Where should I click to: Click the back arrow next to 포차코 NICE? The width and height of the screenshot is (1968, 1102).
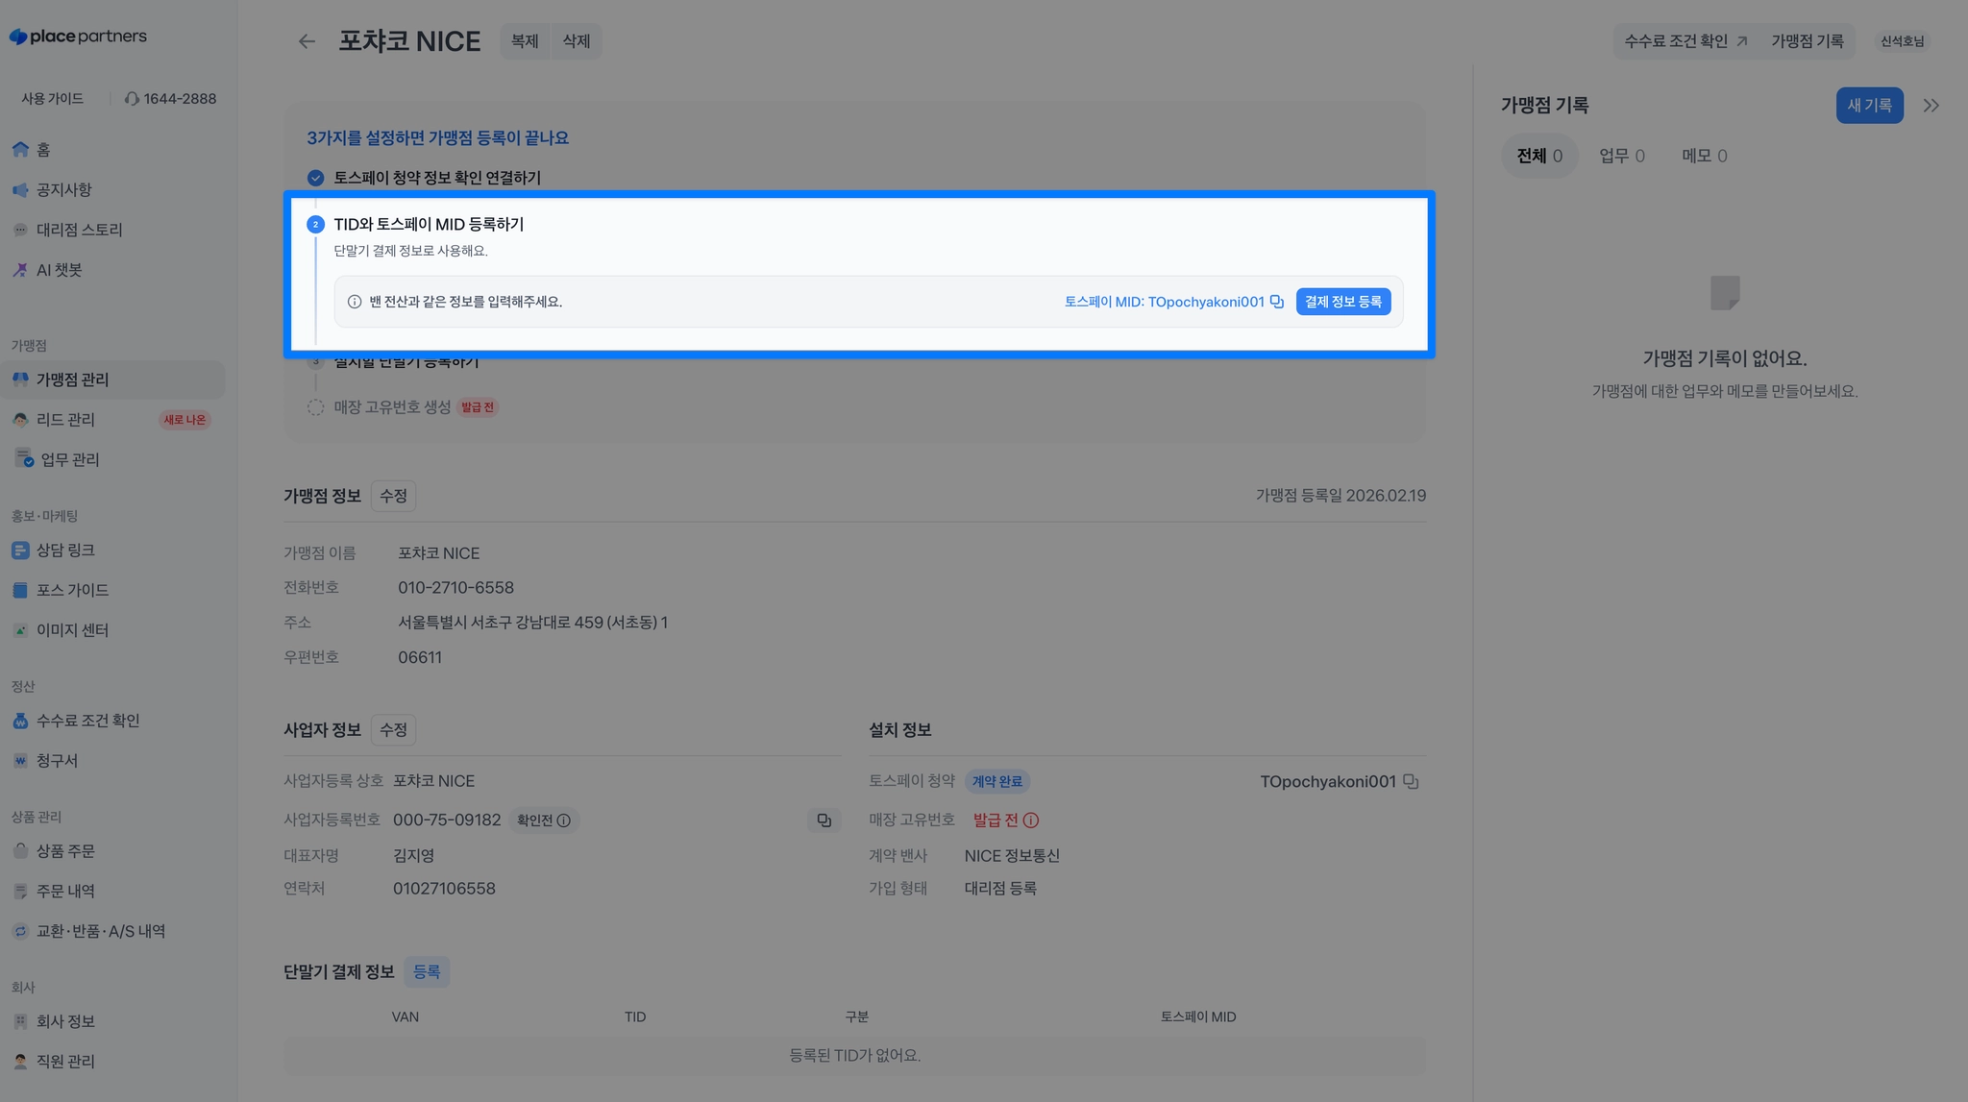[307, 41]
